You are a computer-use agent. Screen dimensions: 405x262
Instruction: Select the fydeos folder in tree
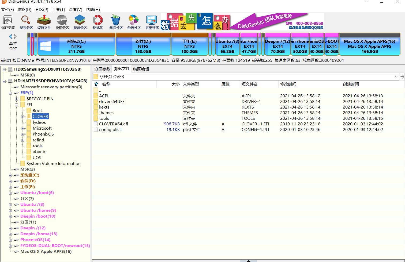pyautogui.click(x=39, y=122)
